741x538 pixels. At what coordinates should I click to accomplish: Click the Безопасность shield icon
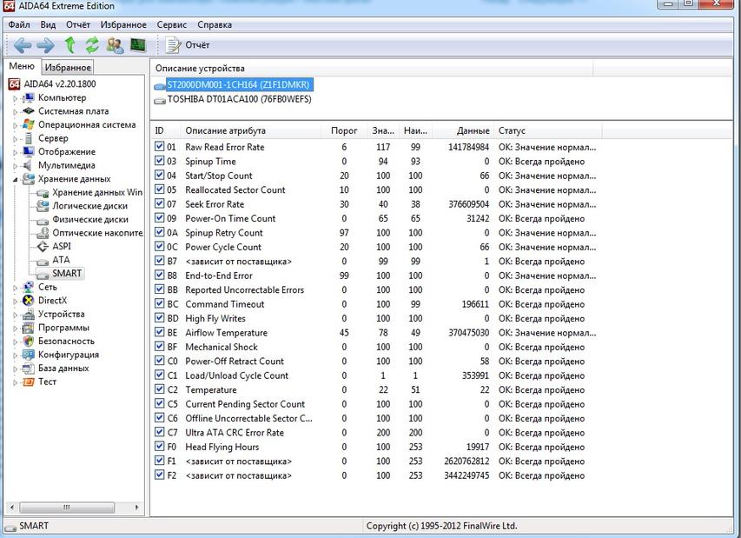tap(29, 341)
